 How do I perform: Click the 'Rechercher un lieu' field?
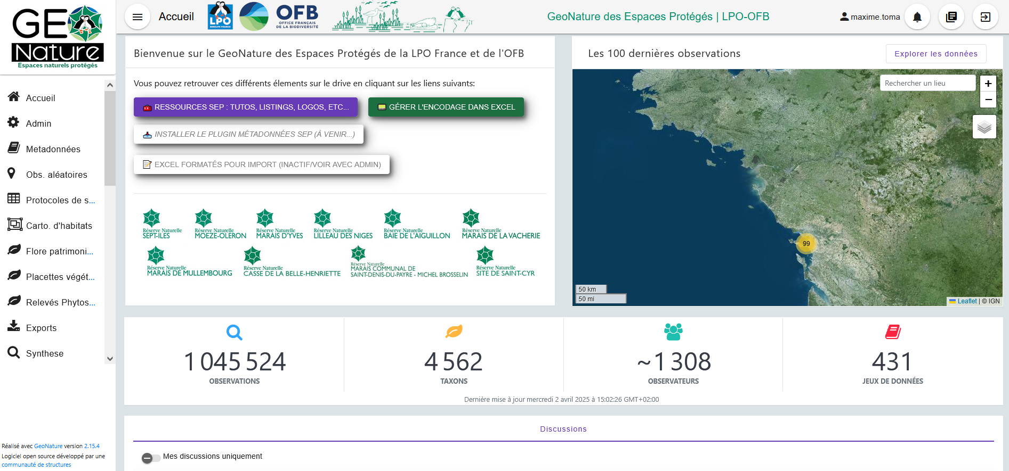point(927,83)
